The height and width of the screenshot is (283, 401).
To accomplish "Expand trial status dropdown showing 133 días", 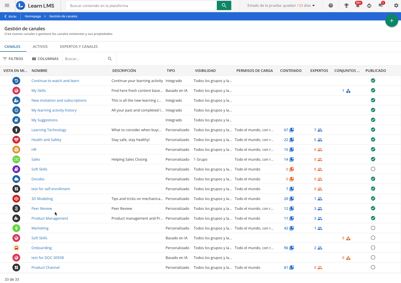I will point(281,5).
